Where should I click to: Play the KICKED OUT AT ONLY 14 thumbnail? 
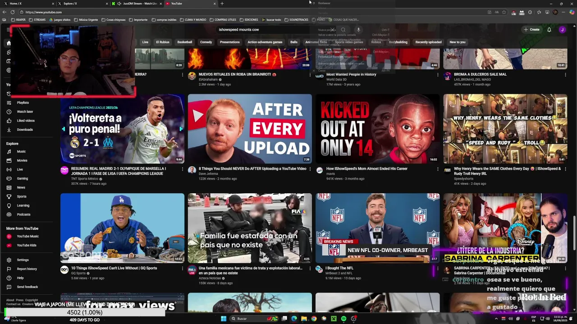pos(377,129)
